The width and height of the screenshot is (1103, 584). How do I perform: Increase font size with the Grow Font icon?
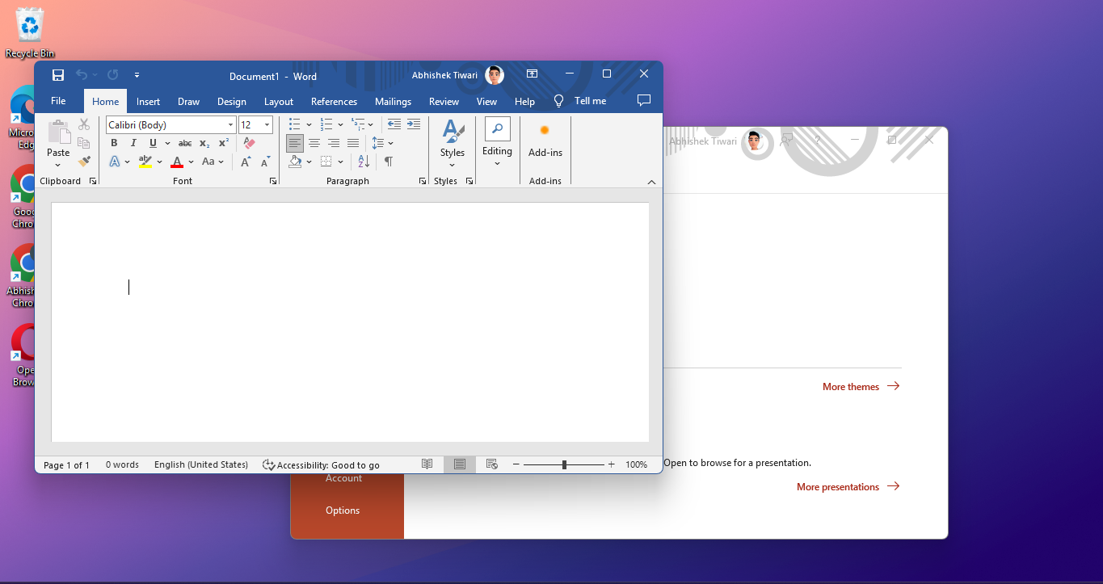tap(246, 162)
